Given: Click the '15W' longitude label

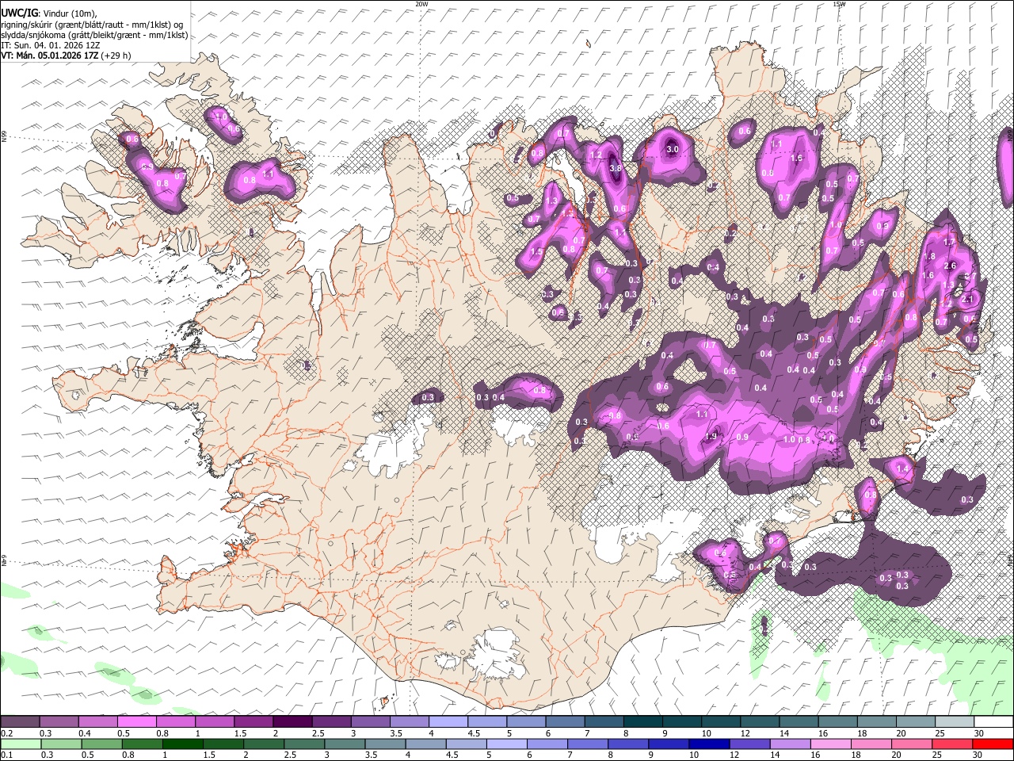Looking at the screenshot, I should pos(838,4).
